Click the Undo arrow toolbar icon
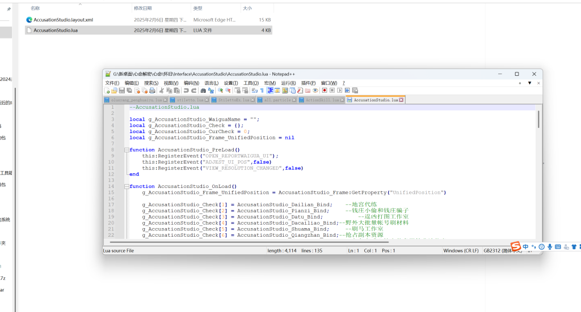The width and height of the screenshot is (581, 312). click(x=186, y=90)
